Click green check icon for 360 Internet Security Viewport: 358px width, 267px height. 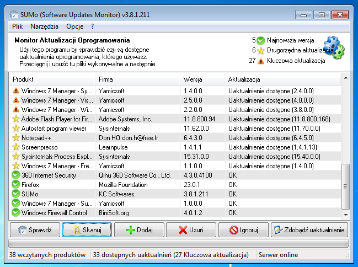(x=16, y=175)
